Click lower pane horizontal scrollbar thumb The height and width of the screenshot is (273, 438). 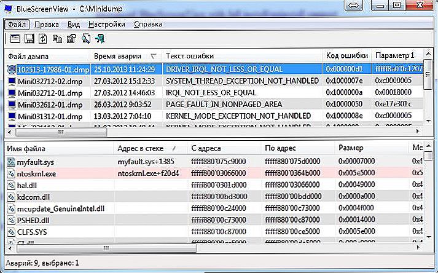(106, 248)
